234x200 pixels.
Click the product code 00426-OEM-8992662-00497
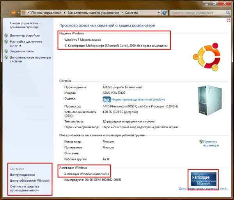point(103,180)
